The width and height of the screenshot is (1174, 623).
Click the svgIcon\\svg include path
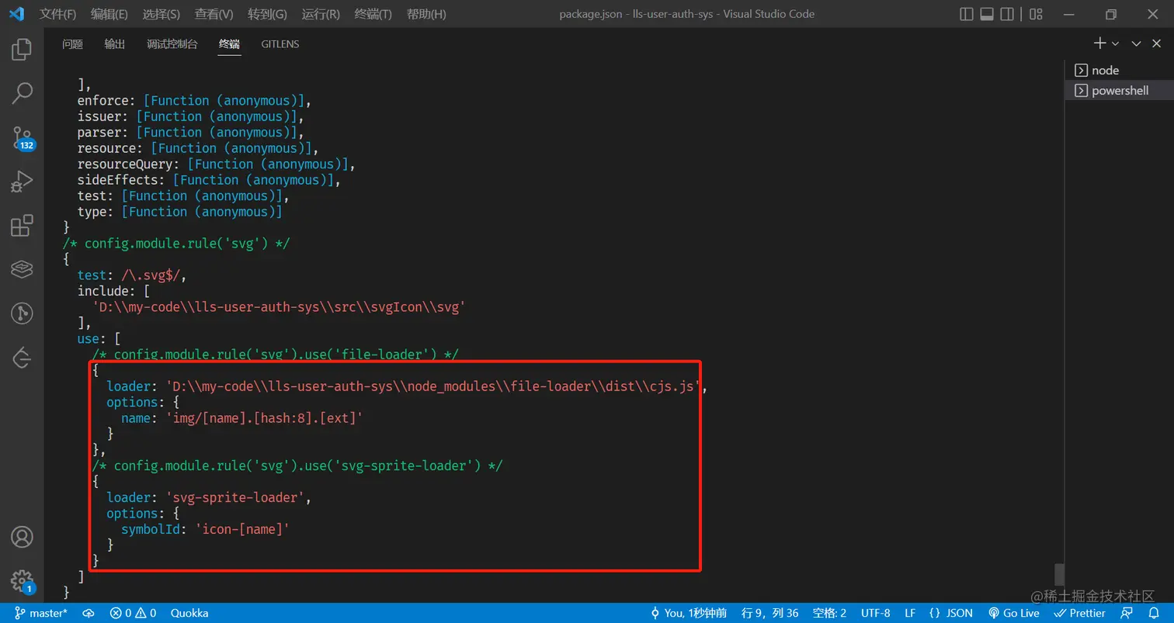(x=279, y=307)
